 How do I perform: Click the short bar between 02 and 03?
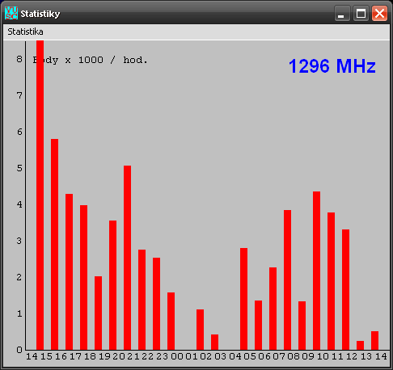(214, 343)
